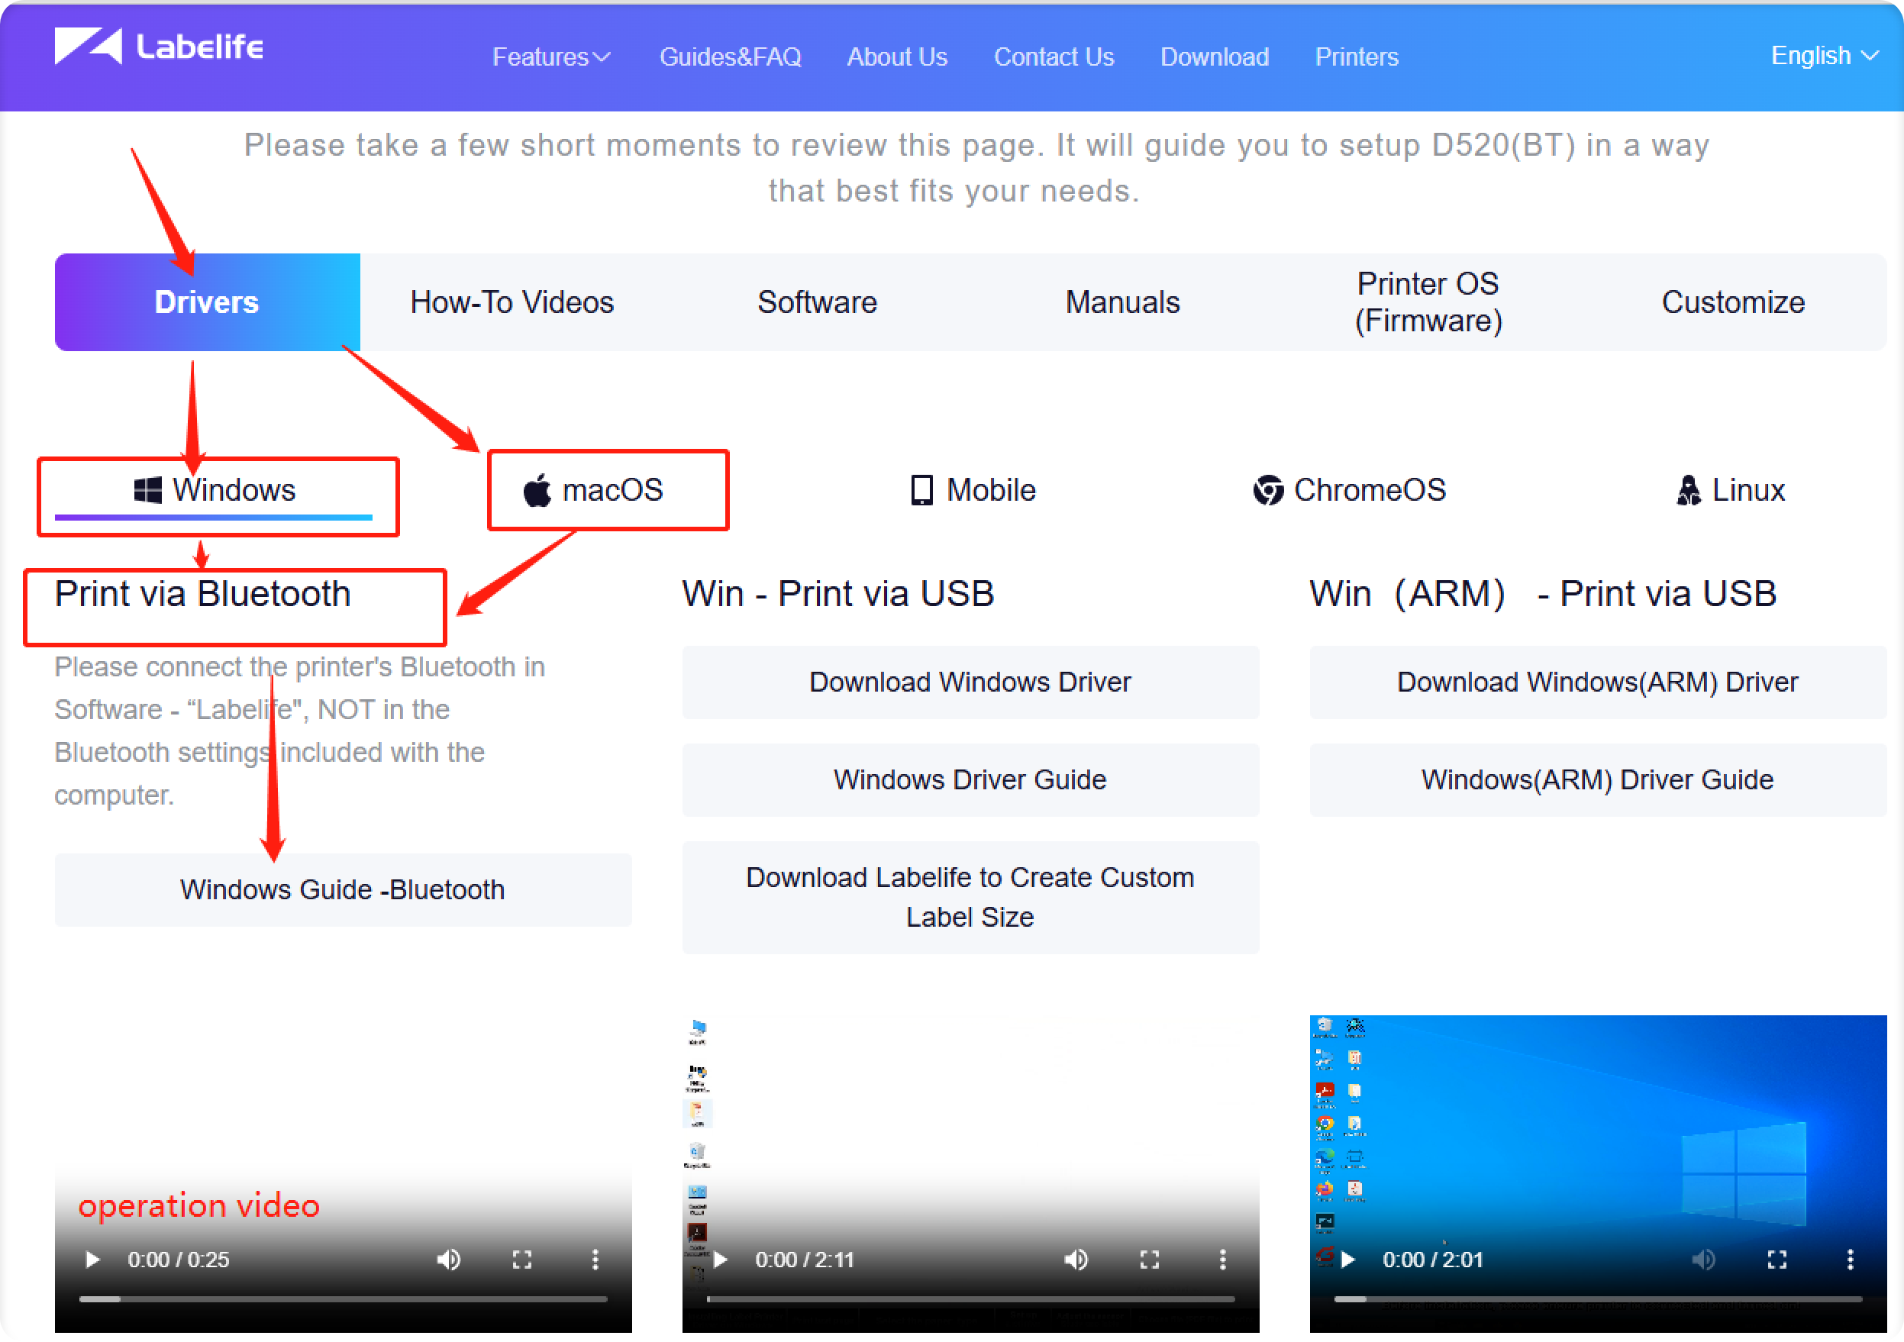Open Windows Driver Guide
Viewport: 1904px width, 1342px height.
point(970,780)
